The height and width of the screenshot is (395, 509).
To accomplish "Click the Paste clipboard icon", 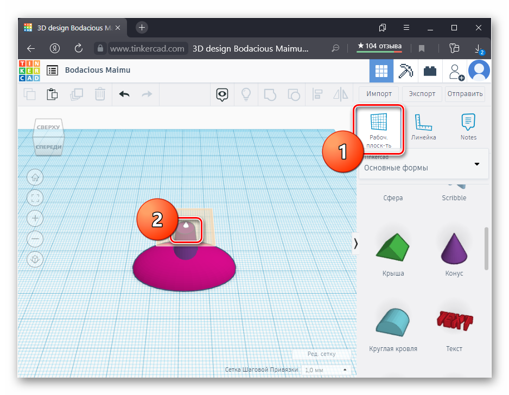I will click(52, 94).
